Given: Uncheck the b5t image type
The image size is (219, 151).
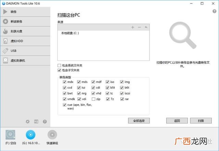Looking at the screenshot, I should pos(107,88).
